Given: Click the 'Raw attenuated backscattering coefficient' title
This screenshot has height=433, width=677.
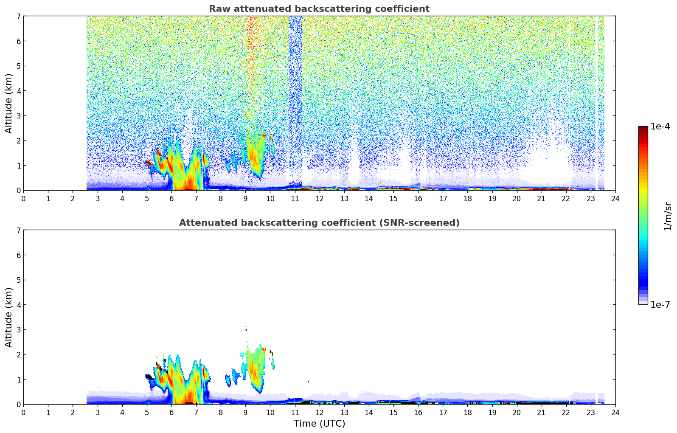Looking at the screenshot, I should (319, 9).
